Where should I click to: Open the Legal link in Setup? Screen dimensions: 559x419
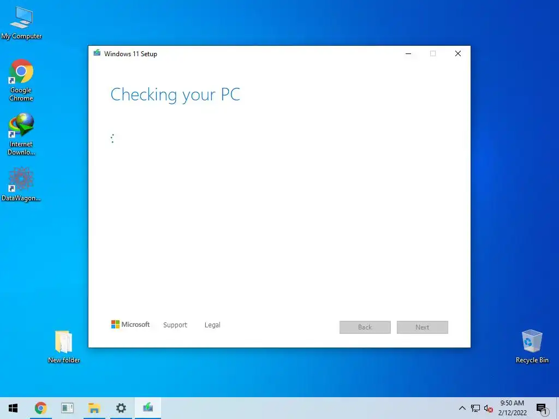[x=212, y=325]
